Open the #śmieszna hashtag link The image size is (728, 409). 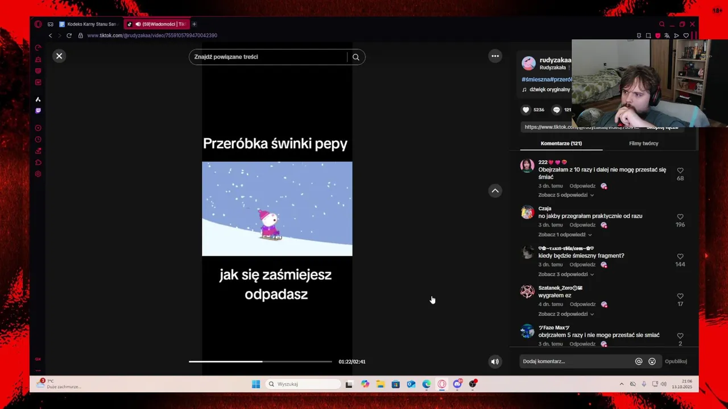pos(536,80)
